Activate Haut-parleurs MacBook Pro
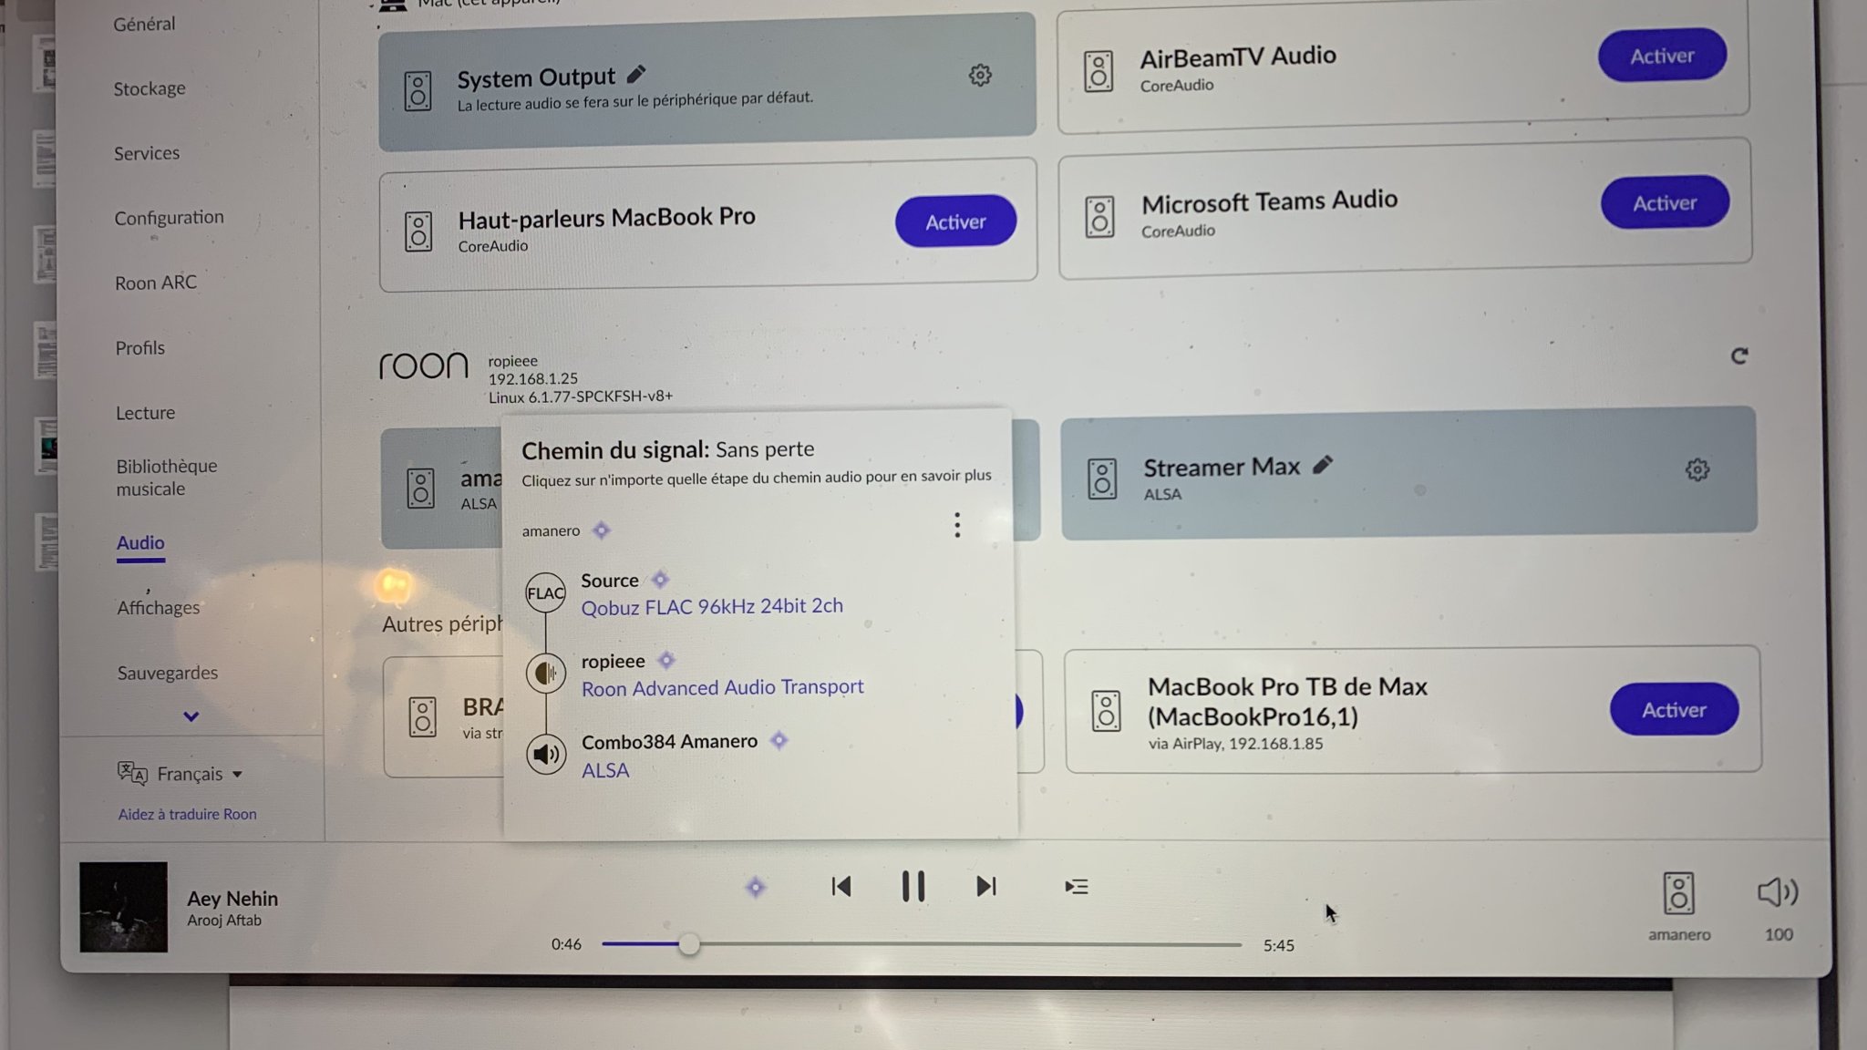 coord(955,221)
